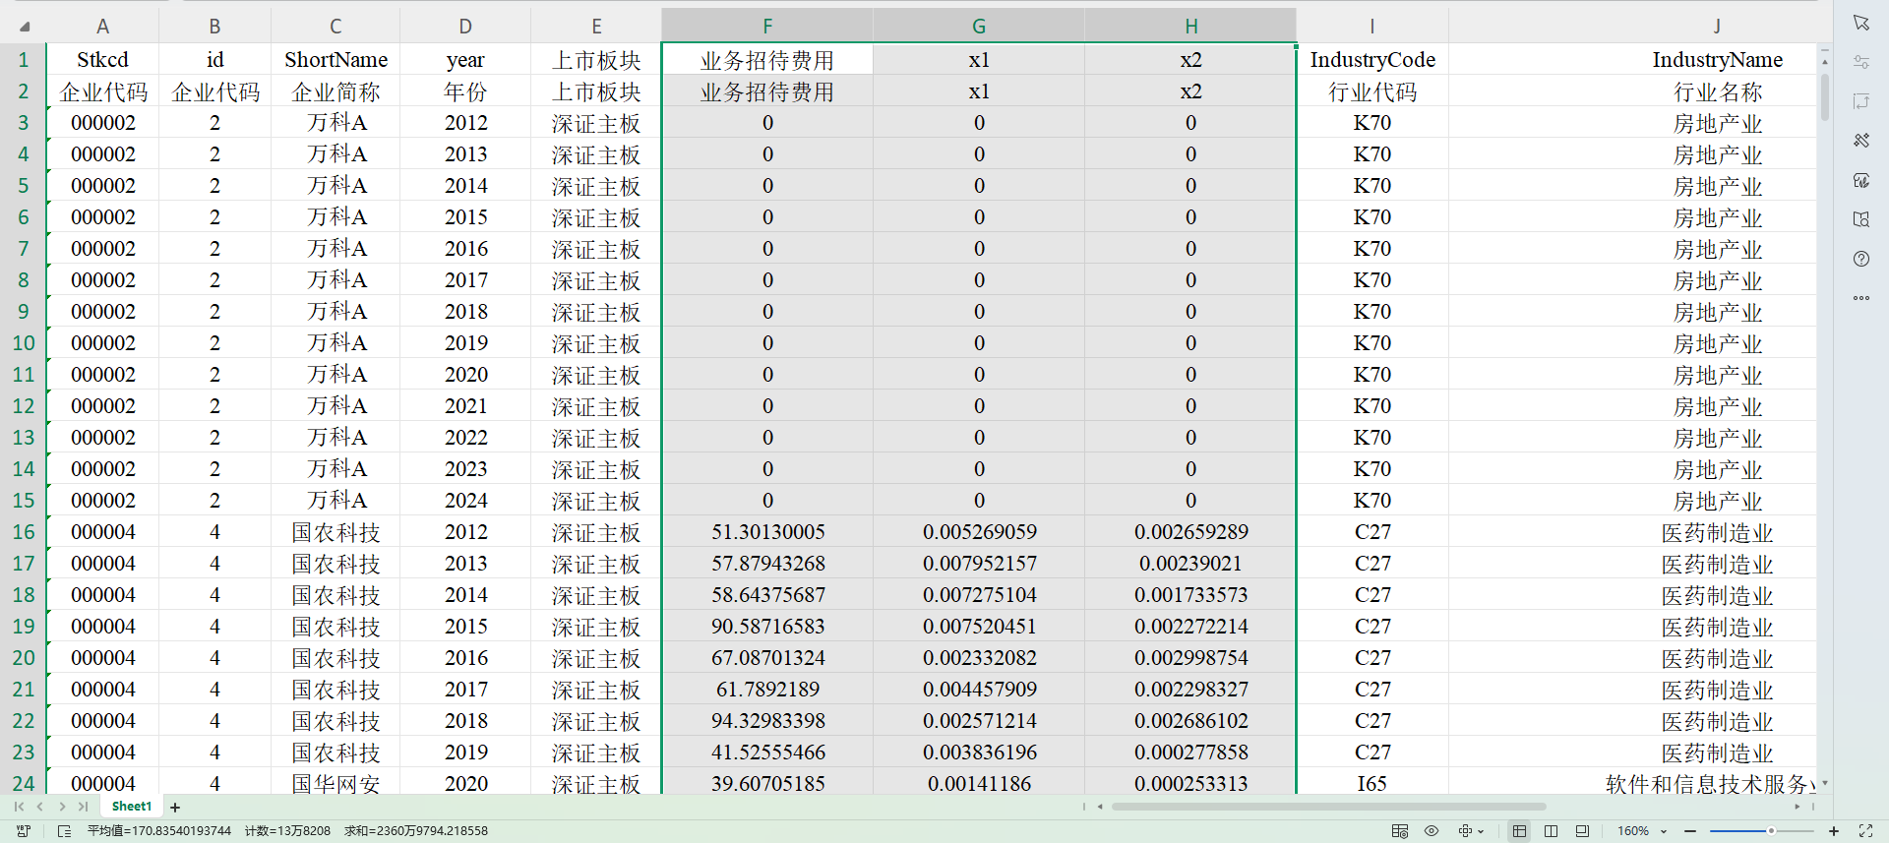
Task: Select the 'Stkcd' header cell
Action: click(102, 60)
